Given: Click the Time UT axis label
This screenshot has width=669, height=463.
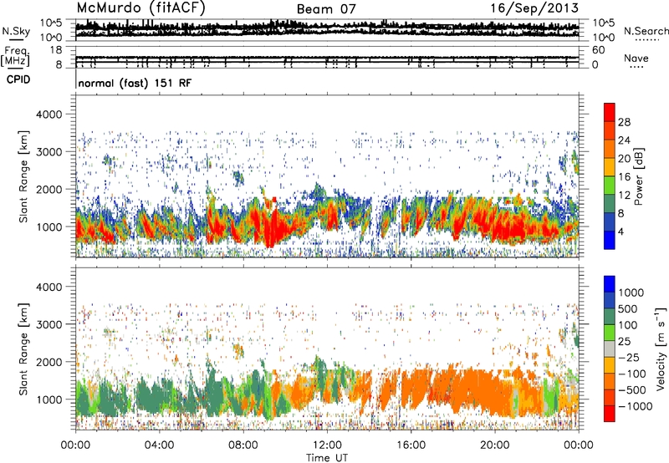Looking at the screenshot, I should tap(327, 458).
